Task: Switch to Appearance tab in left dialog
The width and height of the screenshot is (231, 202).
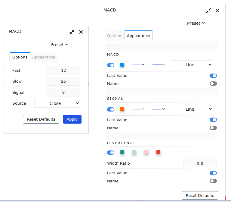Action: coord(44,57)
